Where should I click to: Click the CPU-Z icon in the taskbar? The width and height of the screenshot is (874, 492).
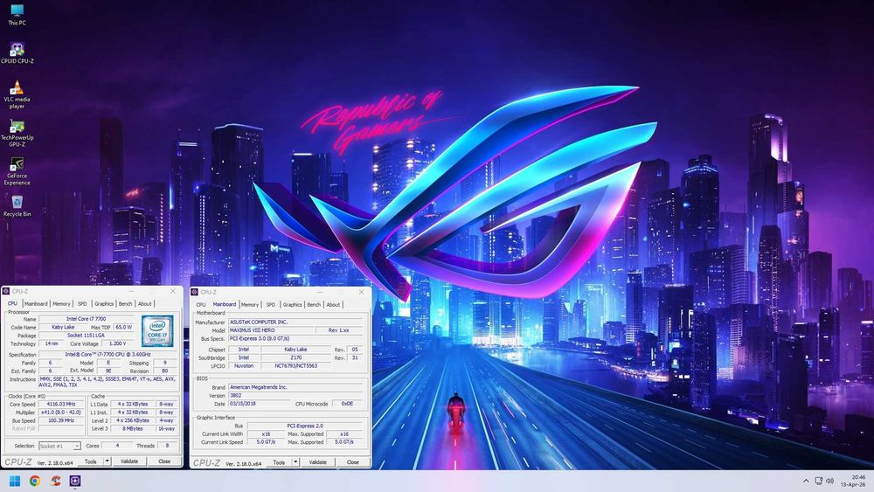[x=75, y=481]
